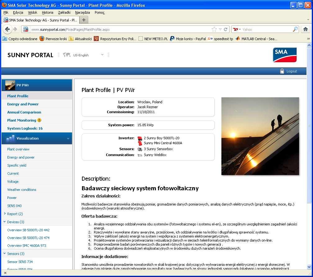Image resolution: width=313 pixels, height=277 pixels.
Task: Open the Plant overview visualization
Action: [18, 149]
